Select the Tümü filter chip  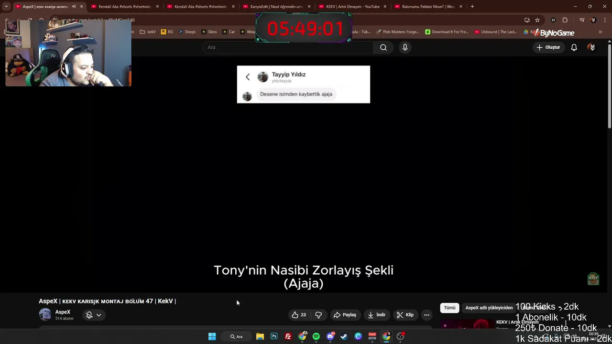point(449,308)
